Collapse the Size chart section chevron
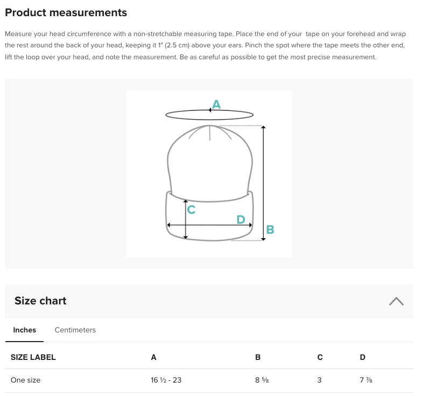 click(396, 301)
